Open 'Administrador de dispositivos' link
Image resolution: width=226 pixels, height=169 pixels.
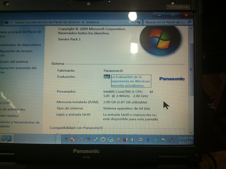click(20, 45)
